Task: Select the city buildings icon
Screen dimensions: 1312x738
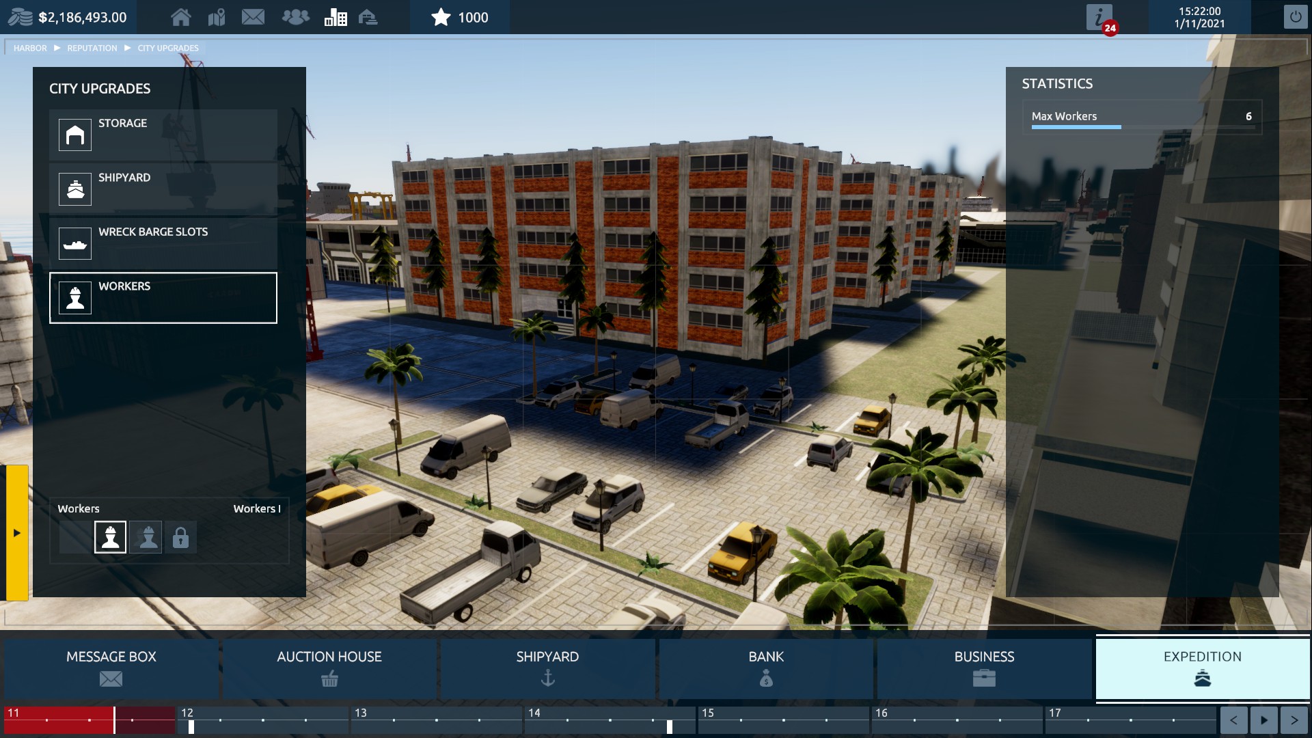Action: click(336, 17)
